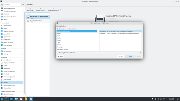The image size is (180, 101).
Task: Select 'Choose the driver from the list' radio
Action: click(x=57, y=29)
